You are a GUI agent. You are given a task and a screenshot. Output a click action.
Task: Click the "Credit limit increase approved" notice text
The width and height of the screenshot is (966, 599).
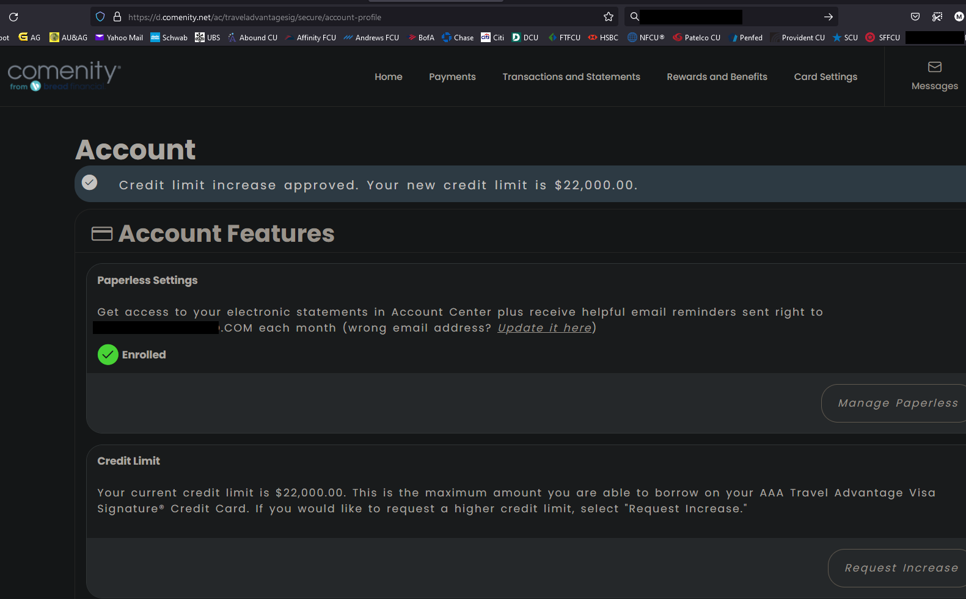tap(378, 185)
